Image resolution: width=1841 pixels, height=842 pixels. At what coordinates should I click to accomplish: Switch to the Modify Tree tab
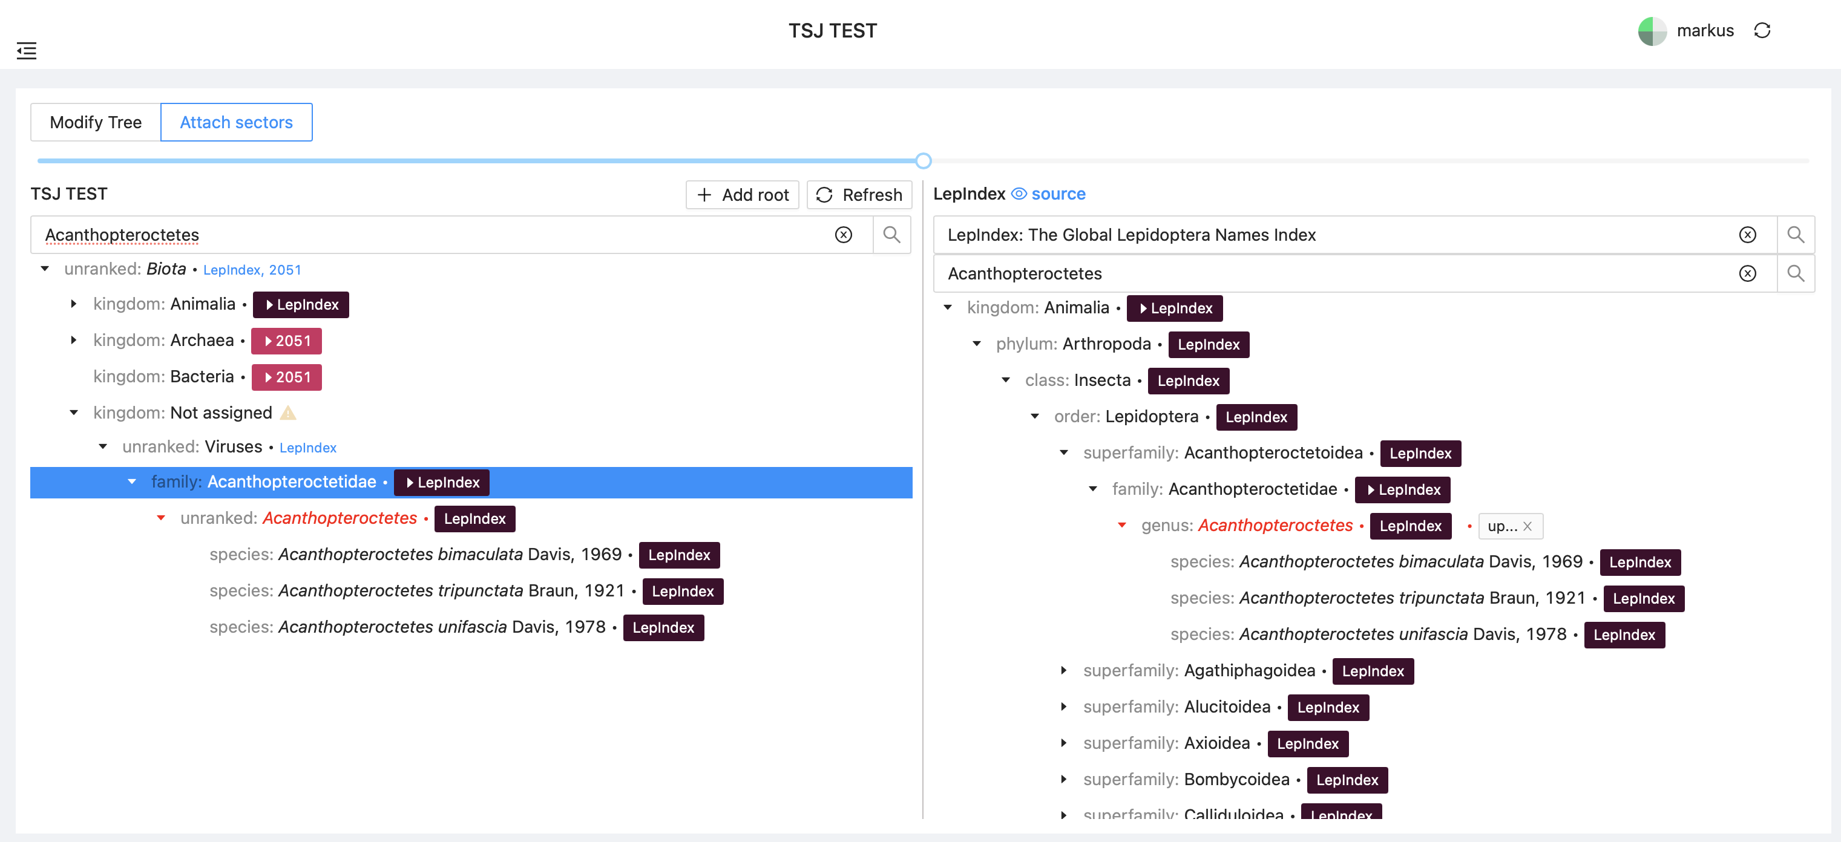click(95, 122)
